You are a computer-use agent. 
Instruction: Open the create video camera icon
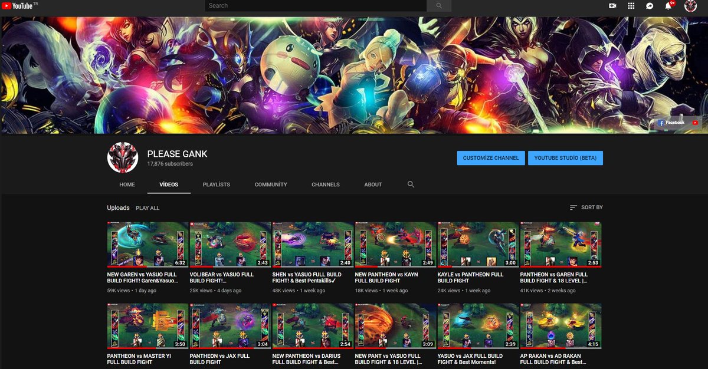tap(612, 5)
